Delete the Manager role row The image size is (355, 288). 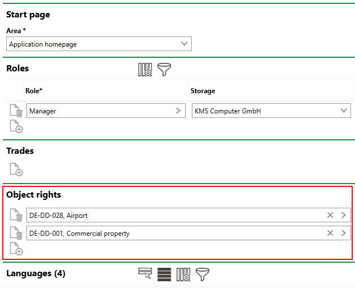(16, 111)
